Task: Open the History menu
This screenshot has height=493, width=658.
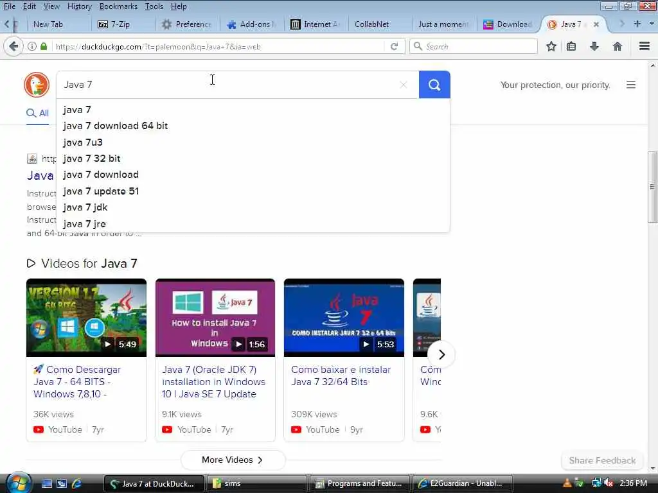Action: tap(79, 6)
